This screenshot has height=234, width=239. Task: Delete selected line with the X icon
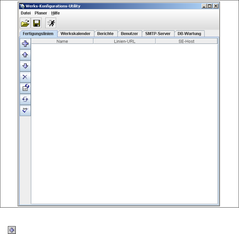pos(25,77)
